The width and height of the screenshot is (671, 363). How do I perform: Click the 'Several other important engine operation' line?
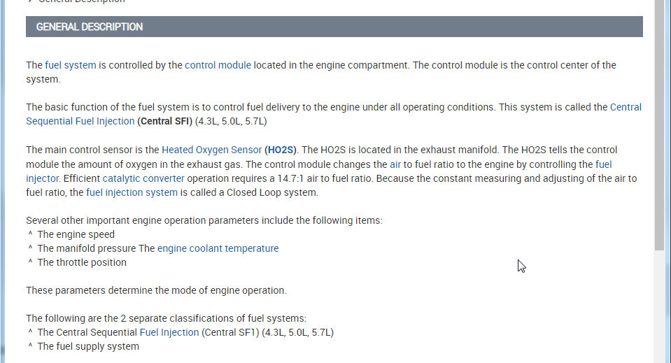[x=204, y=220]
